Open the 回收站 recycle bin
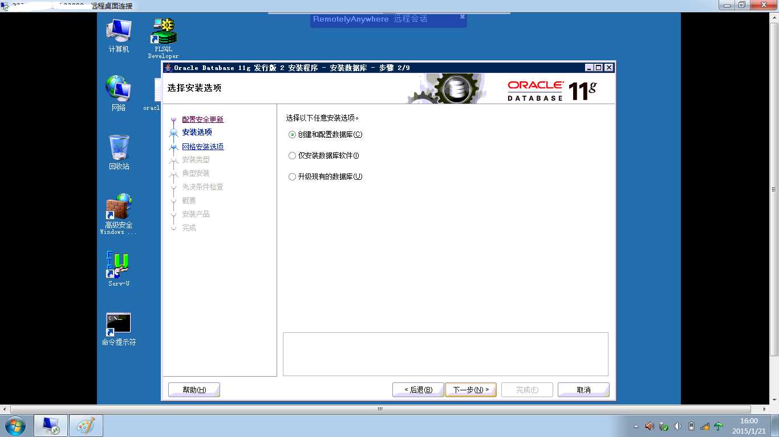The width and height of the screenshot is (779, 437). [x=119, y=152]
